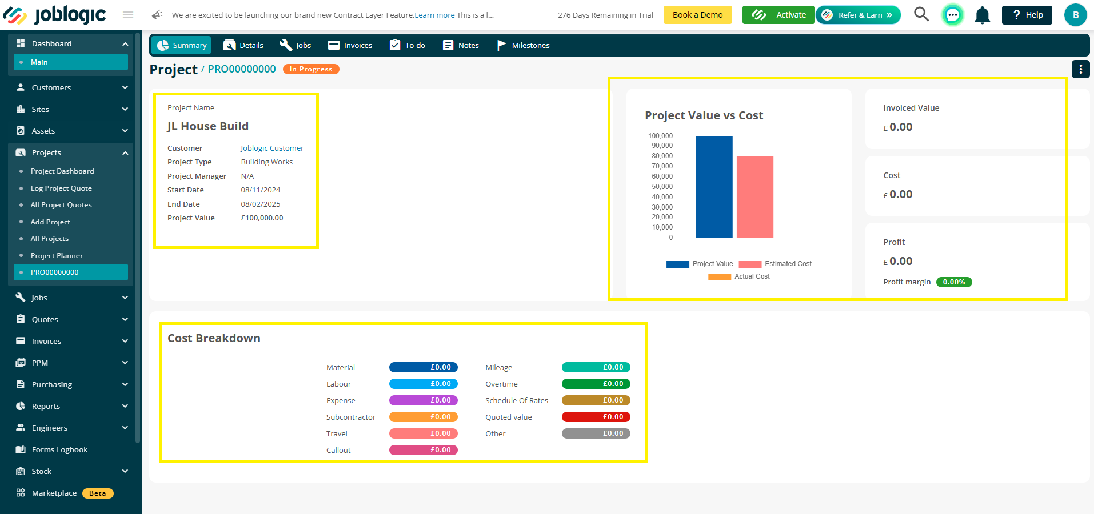Click the Milestones flag icon
Screen dimensions: 1094x514
point(501,45)
